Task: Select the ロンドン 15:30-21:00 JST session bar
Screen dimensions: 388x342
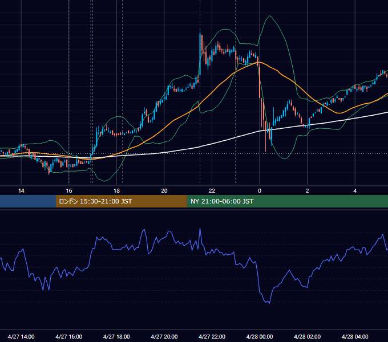Action: (x=121, y=201)
